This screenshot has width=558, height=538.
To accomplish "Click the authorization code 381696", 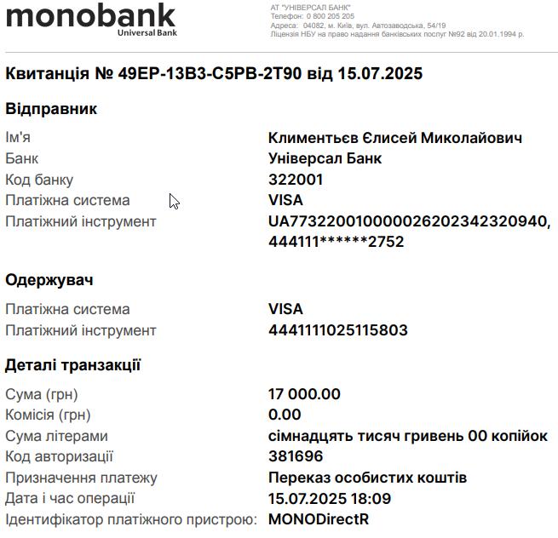I will (296, 456).
